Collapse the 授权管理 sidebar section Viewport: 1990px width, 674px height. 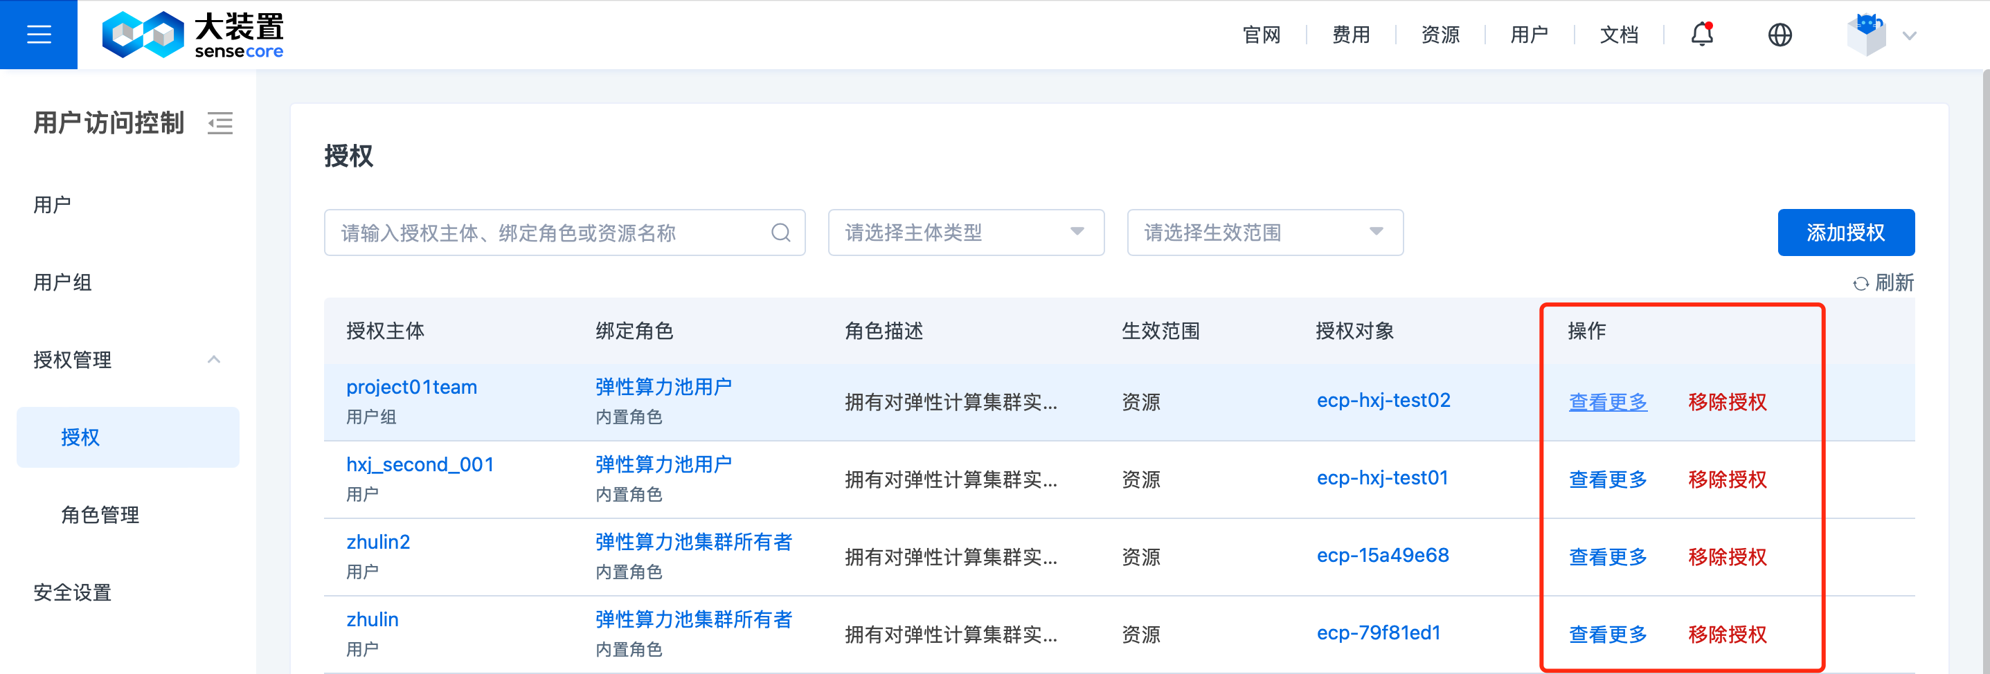tap(214, 360)
